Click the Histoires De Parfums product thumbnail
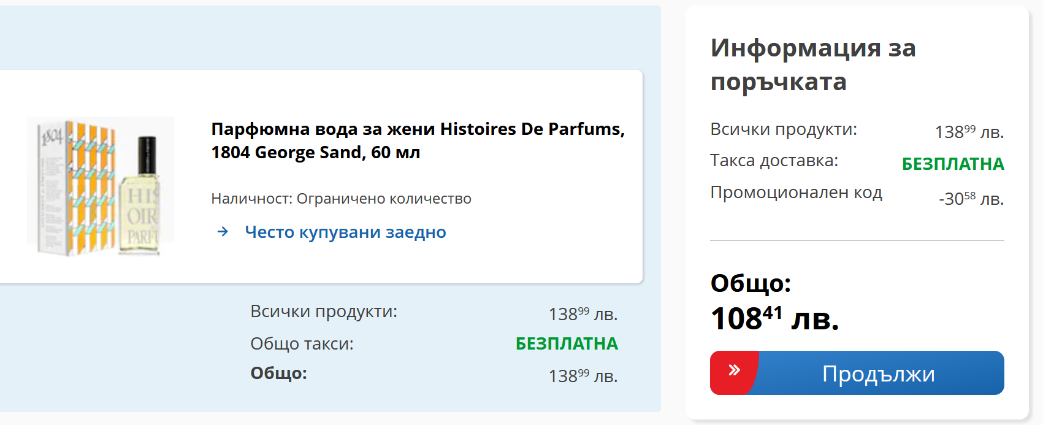 (x=101, y=185)
